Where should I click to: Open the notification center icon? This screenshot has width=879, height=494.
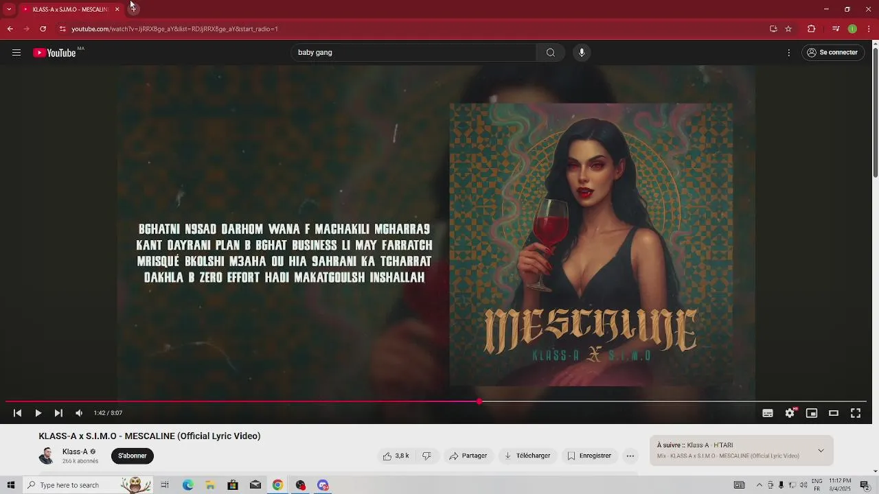tap(865, 485)
